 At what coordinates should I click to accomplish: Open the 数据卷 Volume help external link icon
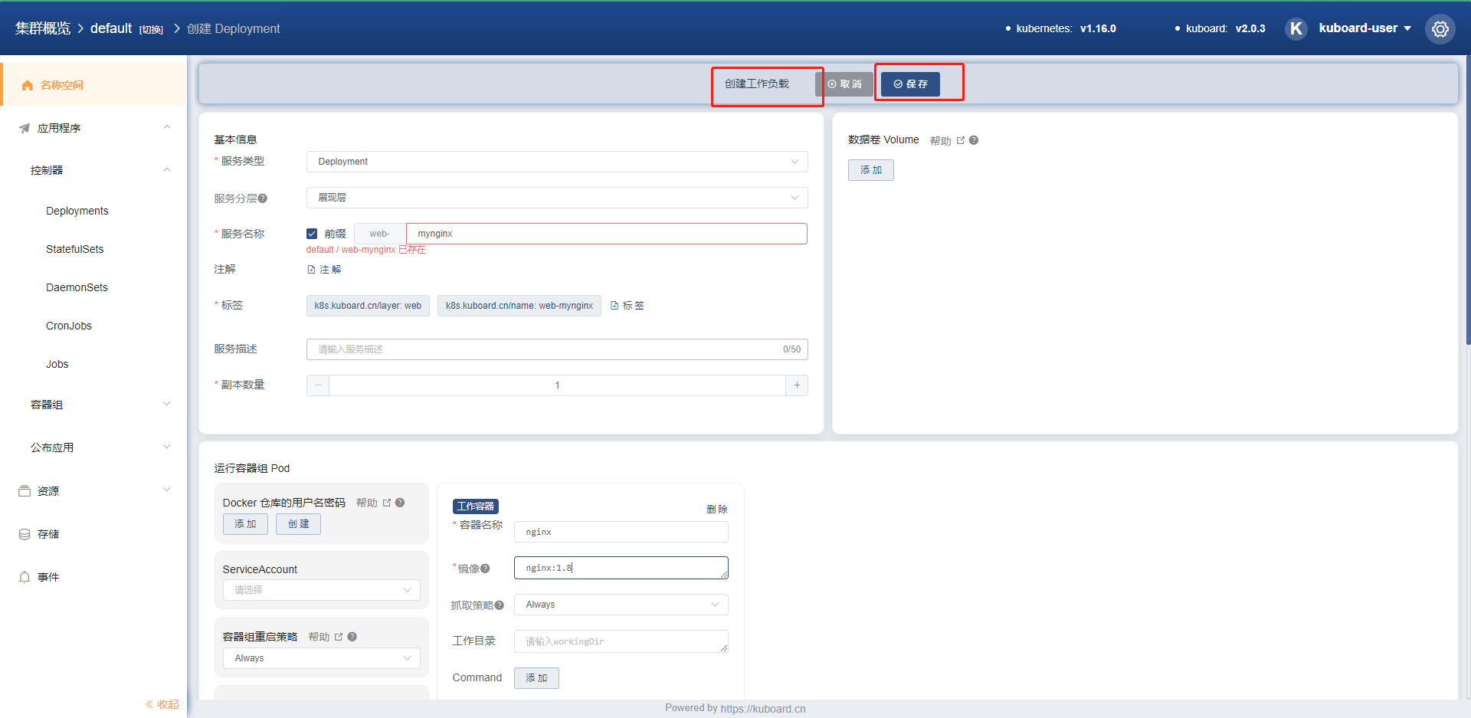tap(961, 140)
